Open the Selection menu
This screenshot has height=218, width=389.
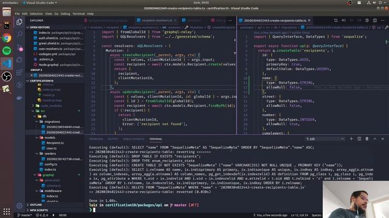tap(36, 13)
